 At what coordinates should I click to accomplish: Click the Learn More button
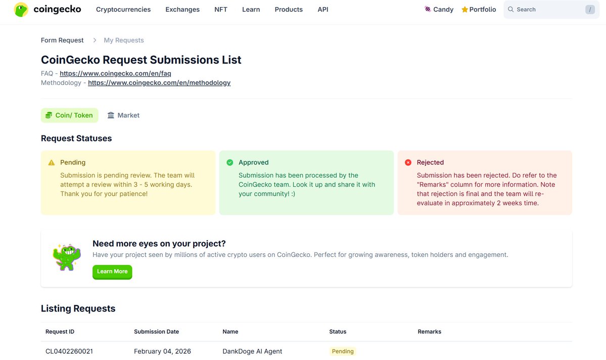click(x=112, y=272)
